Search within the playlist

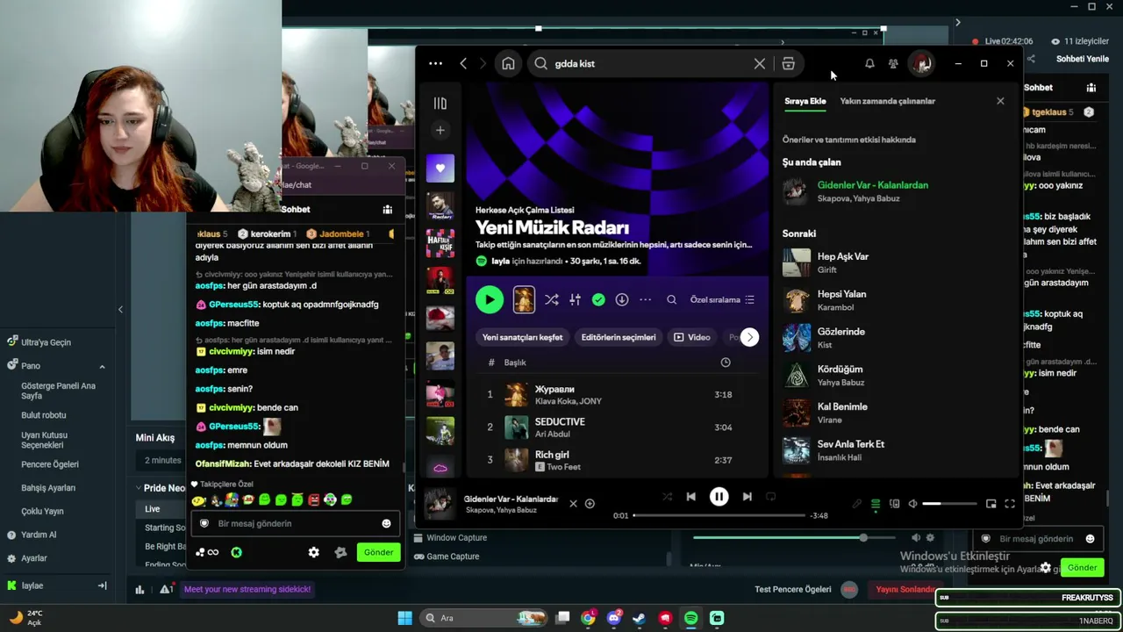coord(672,299)
